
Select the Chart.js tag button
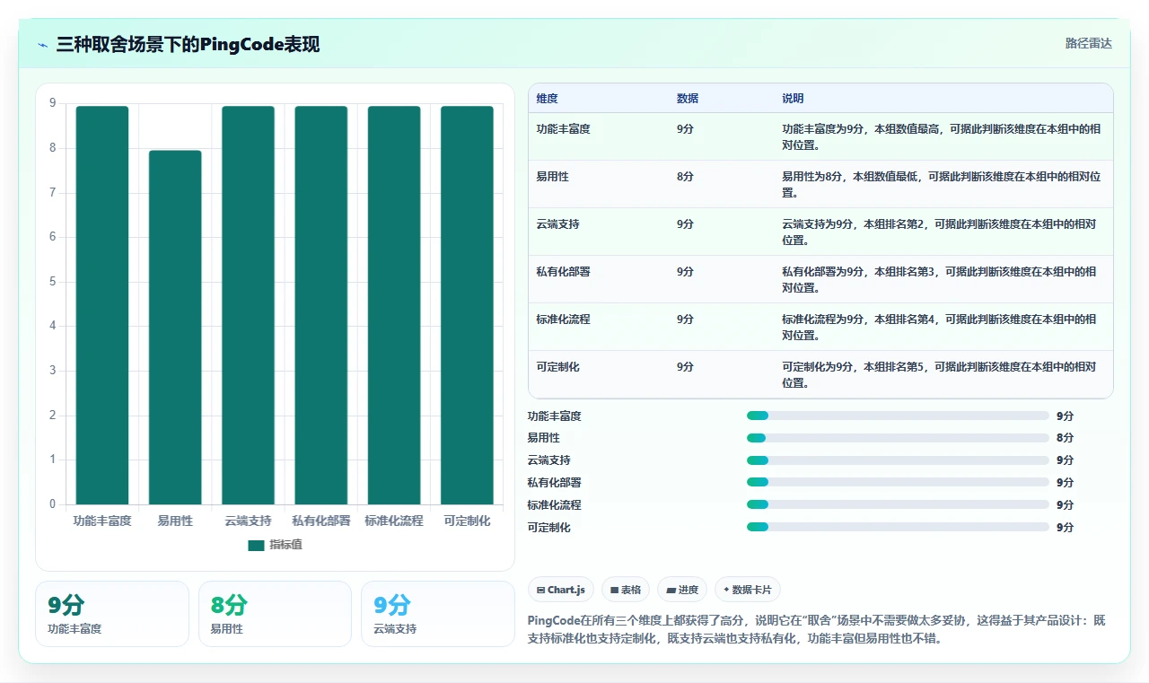pyautogui.click(x=561, y=590)
